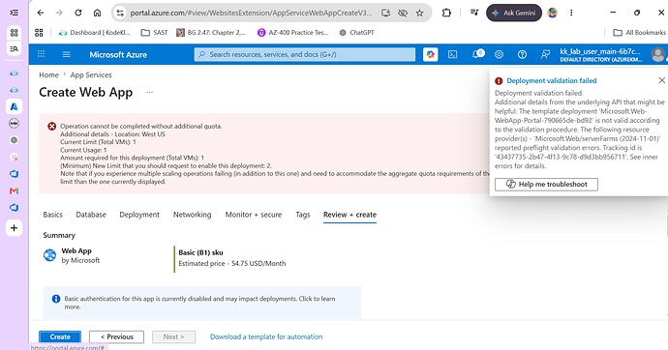
Task: Open the All Bookmarks folder
Action: [x=639, y=32]
